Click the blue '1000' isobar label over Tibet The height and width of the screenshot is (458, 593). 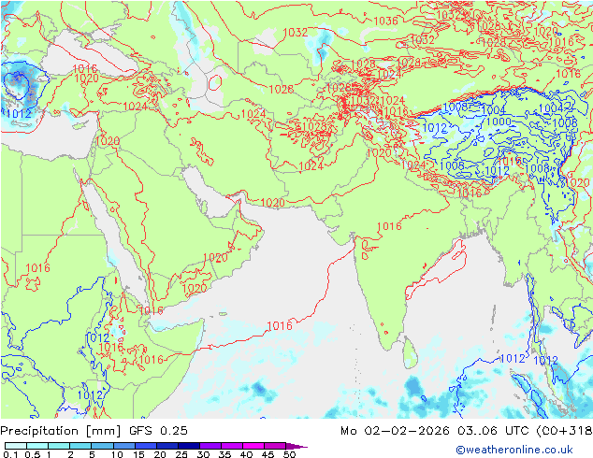click(499, 122)
